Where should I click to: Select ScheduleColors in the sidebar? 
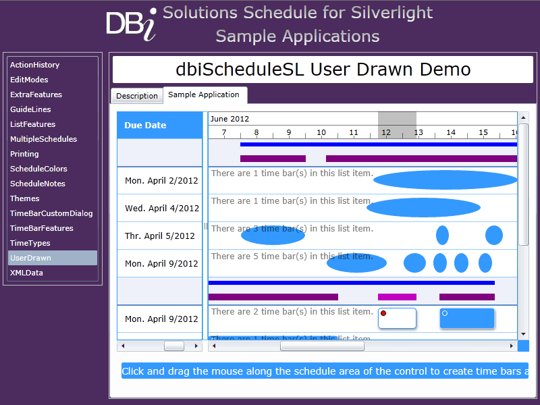point(53,168)
